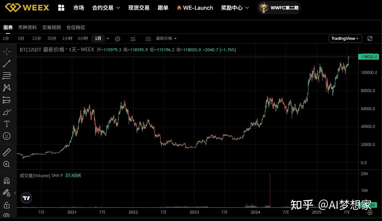This screenshot has height=221, width=382.
Task: Select the text annotation tool
Action: pyautogui.click(x=7, y=124)
